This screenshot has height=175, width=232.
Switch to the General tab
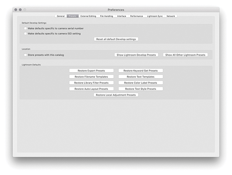[61, 16]
